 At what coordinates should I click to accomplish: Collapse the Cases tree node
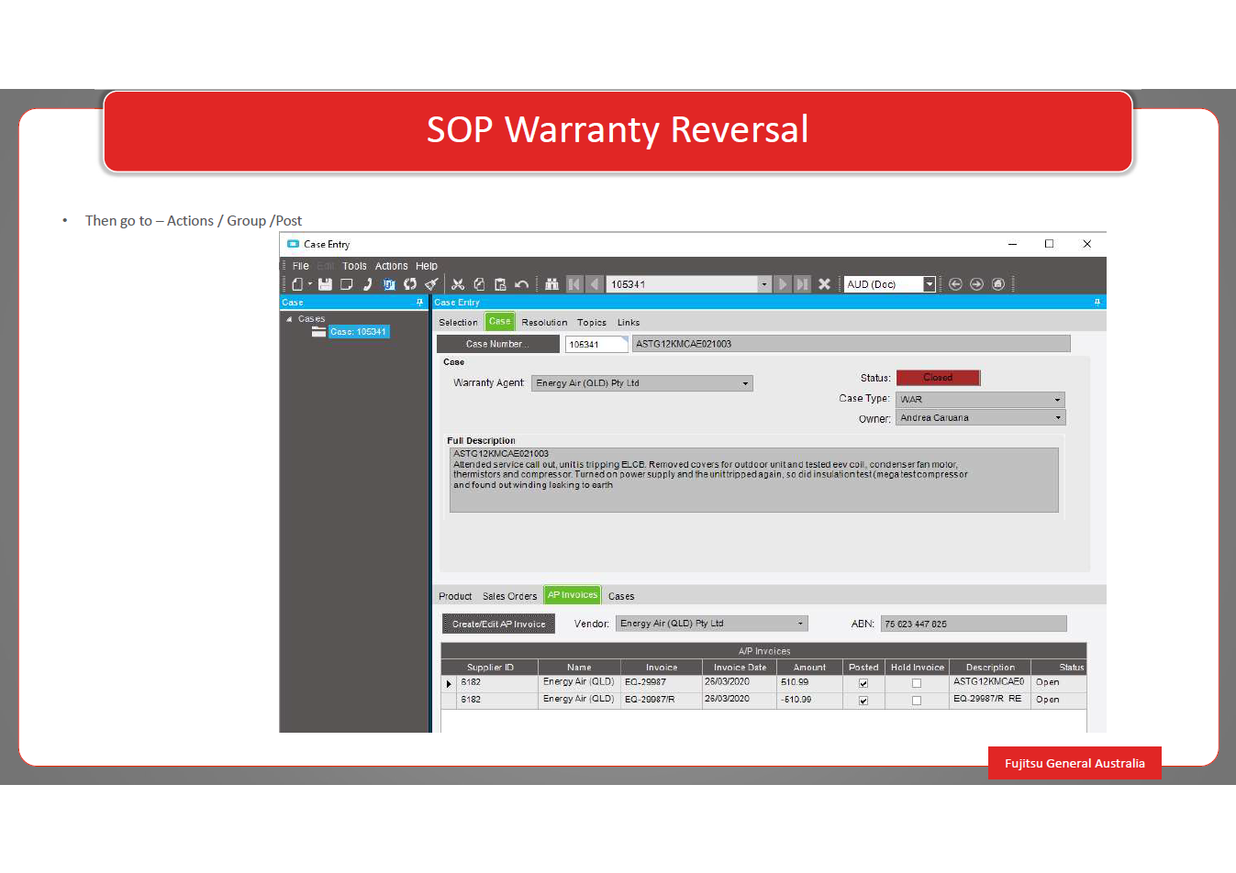click(x=289, y=319)
